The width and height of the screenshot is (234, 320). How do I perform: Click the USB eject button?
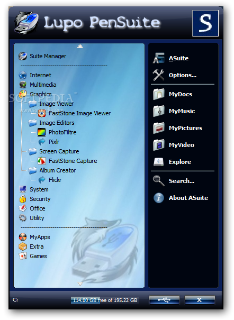tap(164, 300)
